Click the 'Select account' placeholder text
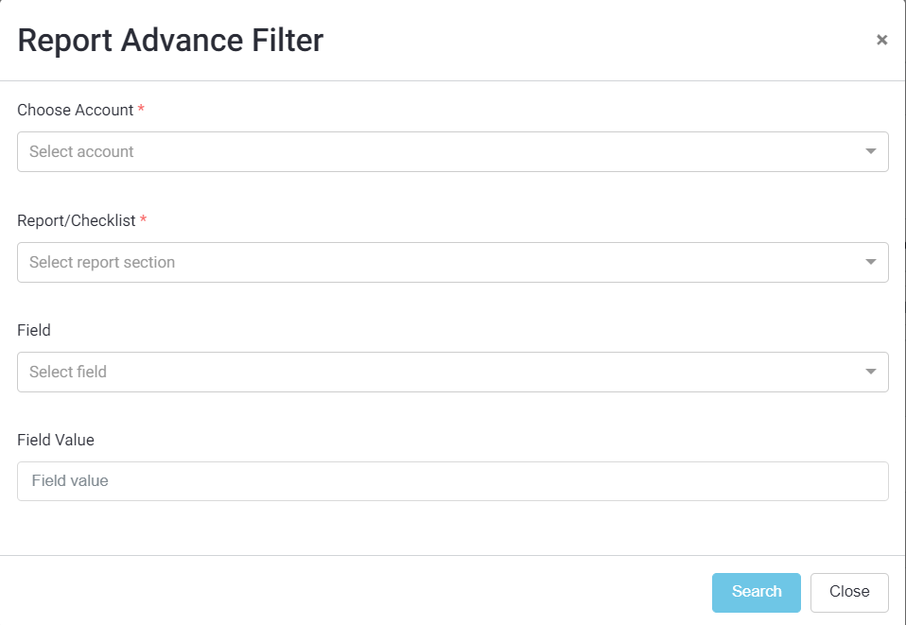The width and height of the screenshot is (906, 625). click(x=81, y=151)
